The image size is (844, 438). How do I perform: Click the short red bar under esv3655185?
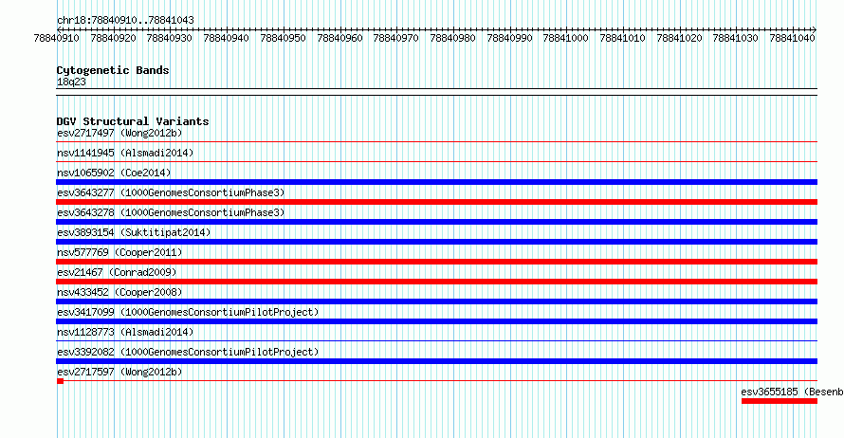coord(780,401)
